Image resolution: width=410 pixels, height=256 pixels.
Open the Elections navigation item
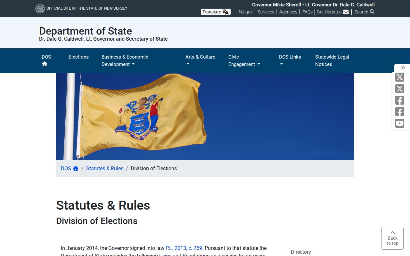click(x=78, y=57)
